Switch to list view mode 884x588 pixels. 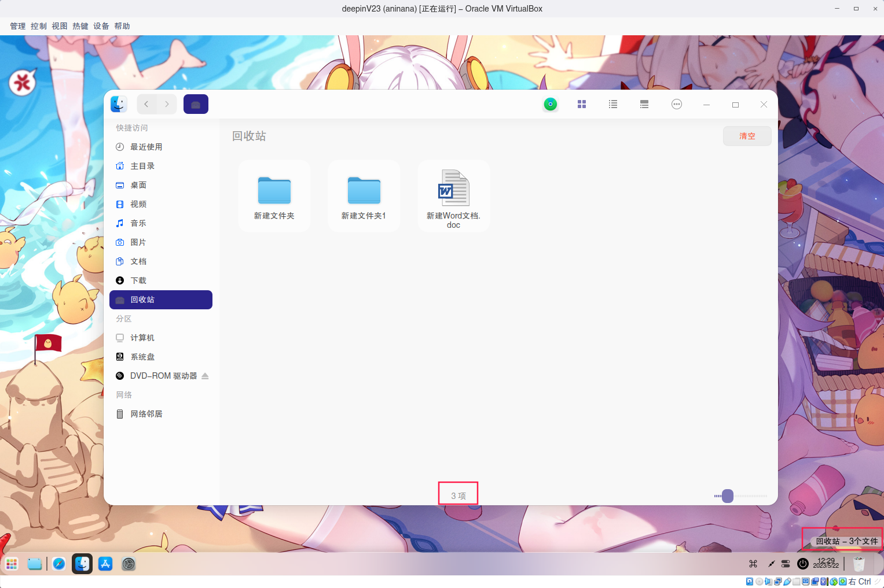(x=612, y=104)
